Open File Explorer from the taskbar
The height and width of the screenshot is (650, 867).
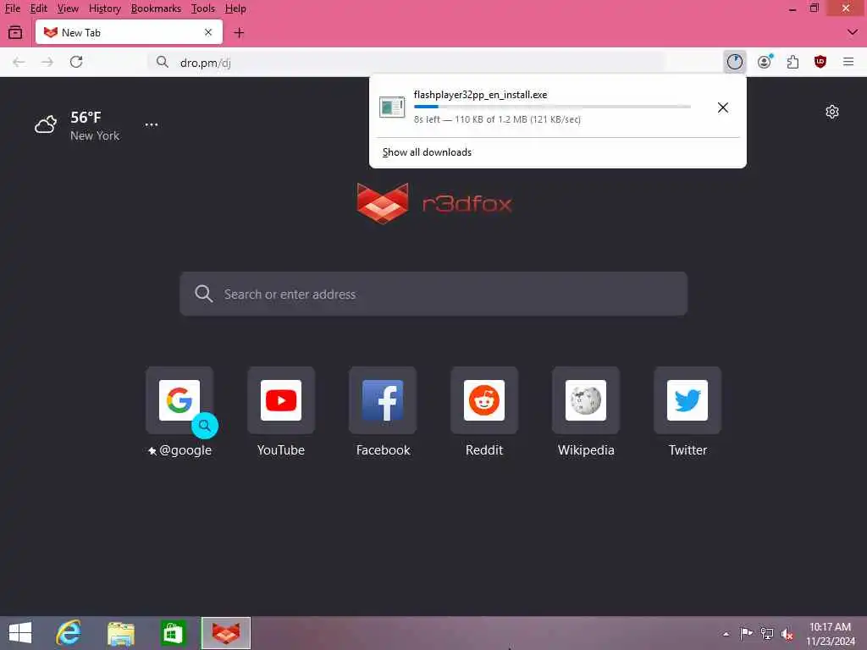pos(121,633)
